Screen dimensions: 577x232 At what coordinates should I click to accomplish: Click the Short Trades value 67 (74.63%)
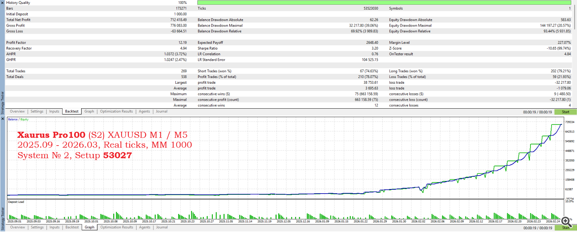(x=369, y=71)
